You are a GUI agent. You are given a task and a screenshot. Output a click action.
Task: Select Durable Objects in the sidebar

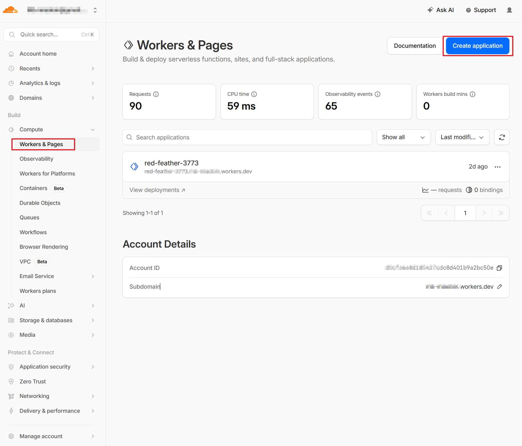pyautogui.click(x=40, y=203)
